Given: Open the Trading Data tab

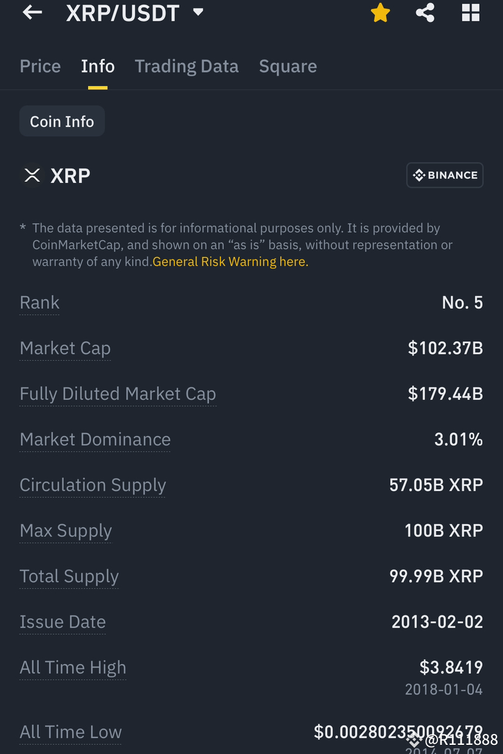Looking at the screenshot, I should coord(186,67).
